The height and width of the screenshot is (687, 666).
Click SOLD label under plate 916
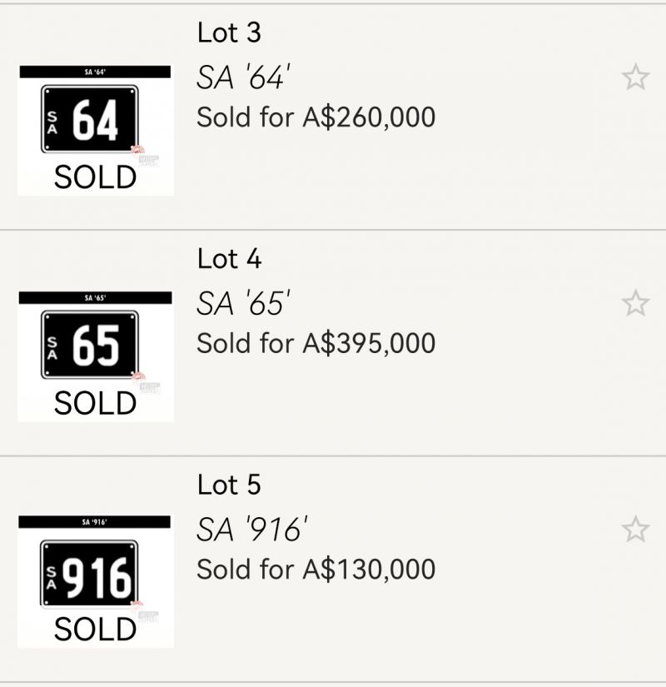point(95,630)
